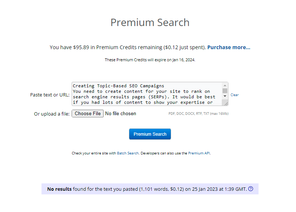Click the credits expiry date notice
The image size is (296, 212).
point(150,60)
